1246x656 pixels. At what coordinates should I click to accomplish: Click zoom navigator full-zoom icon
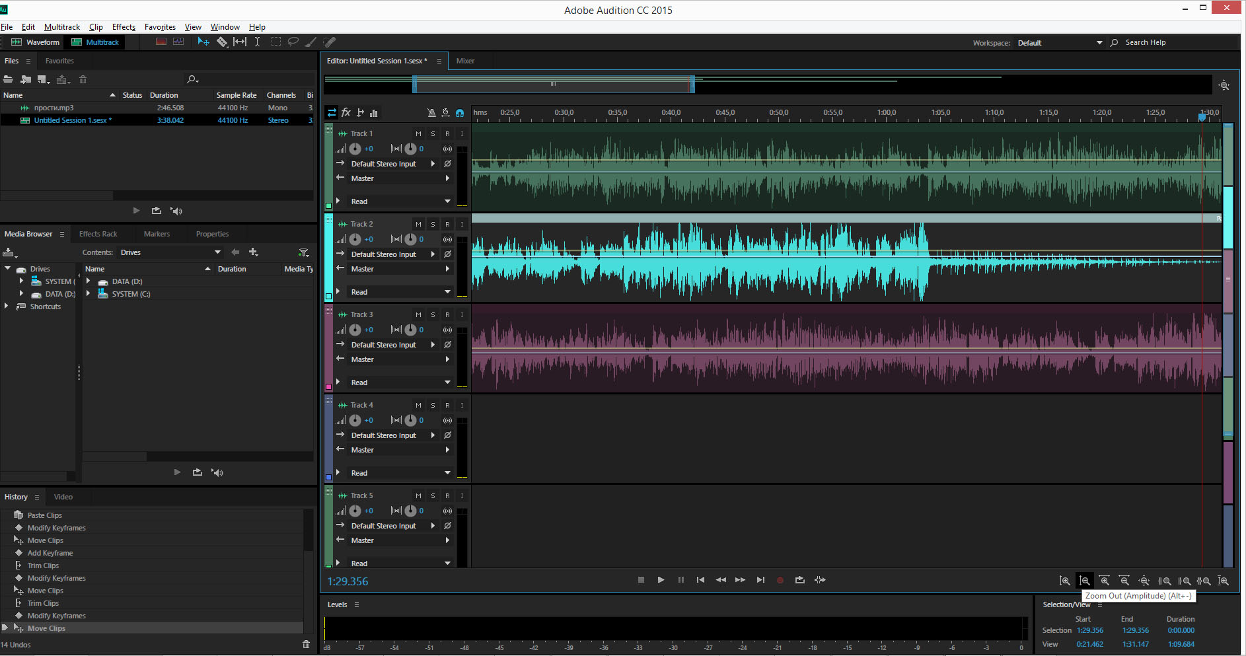click(x=1224, y=85)
